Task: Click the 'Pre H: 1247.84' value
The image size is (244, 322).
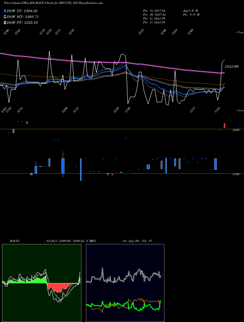Action: [x=154, y=15]
